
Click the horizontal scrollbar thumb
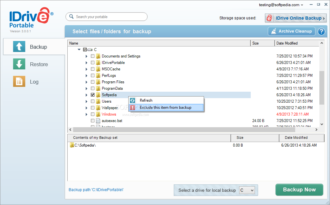pyautogui.click(x=184, y=129)
